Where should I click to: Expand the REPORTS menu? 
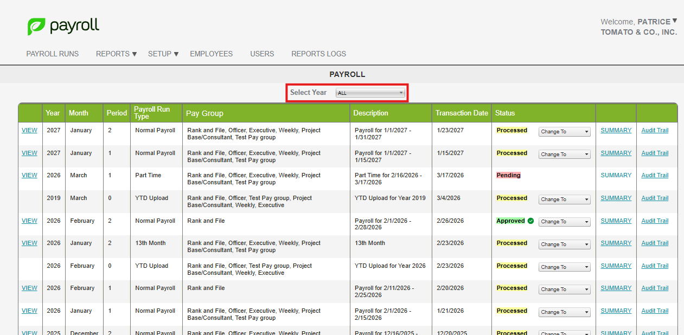116,54
